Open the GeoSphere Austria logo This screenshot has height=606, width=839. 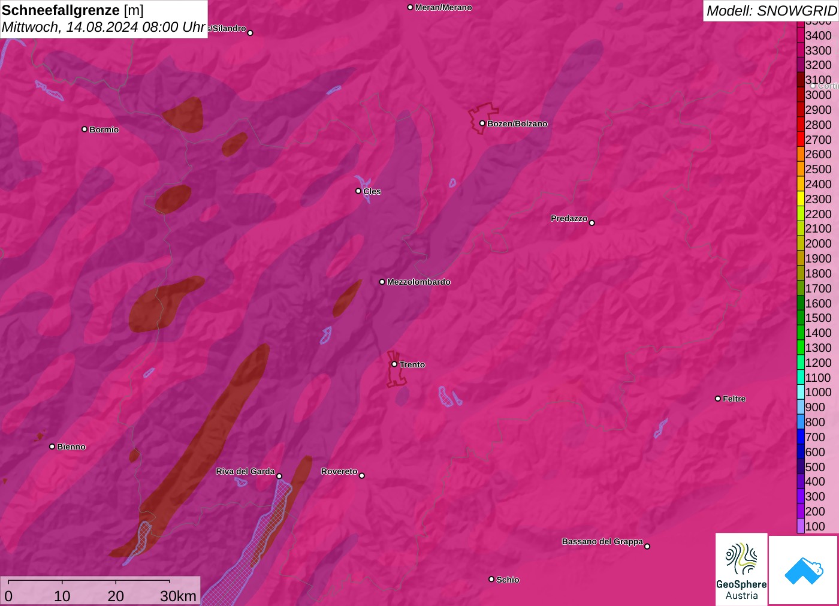tap(741, 569)
